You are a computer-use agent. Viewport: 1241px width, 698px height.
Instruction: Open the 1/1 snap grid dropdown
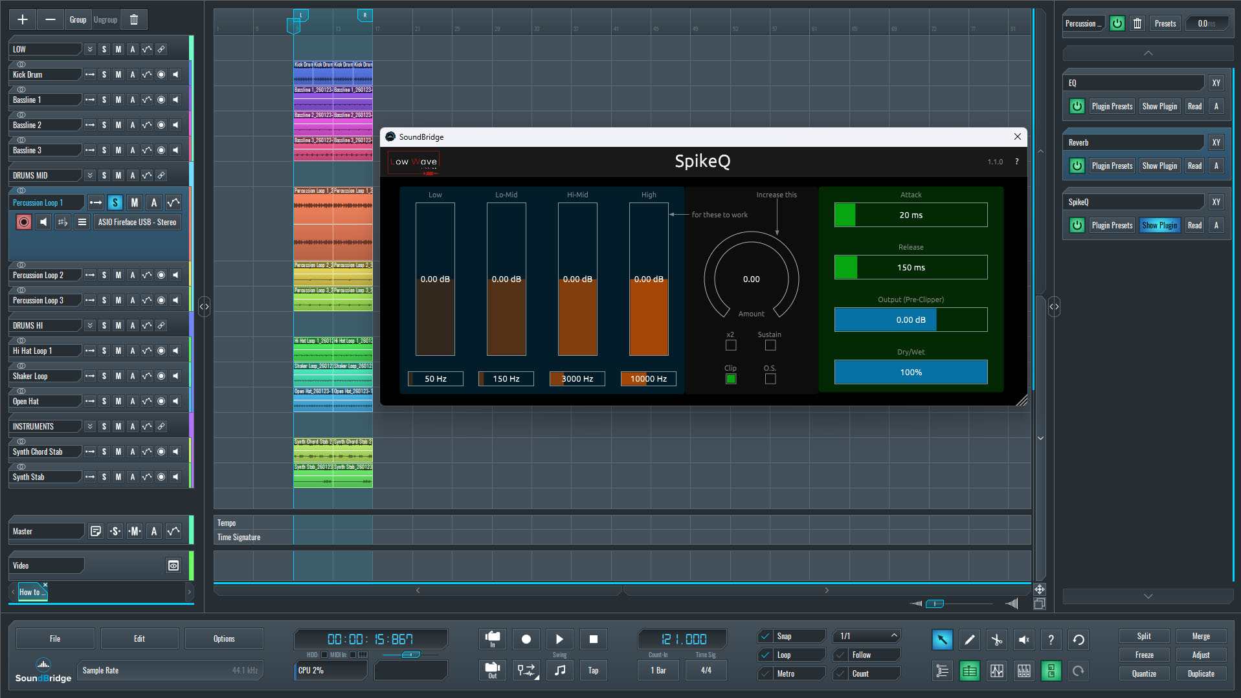[867, 636]
